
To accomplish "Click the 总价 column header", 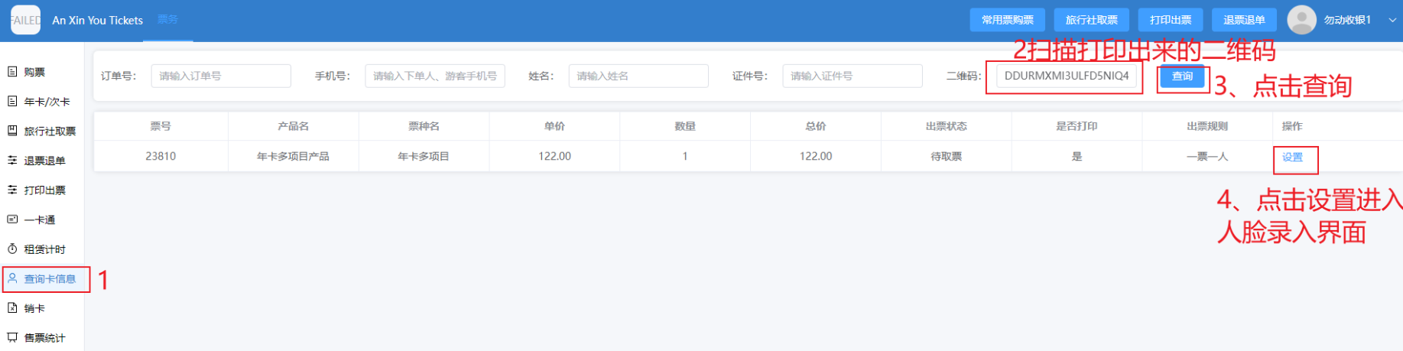I will [x=816, y=126].
